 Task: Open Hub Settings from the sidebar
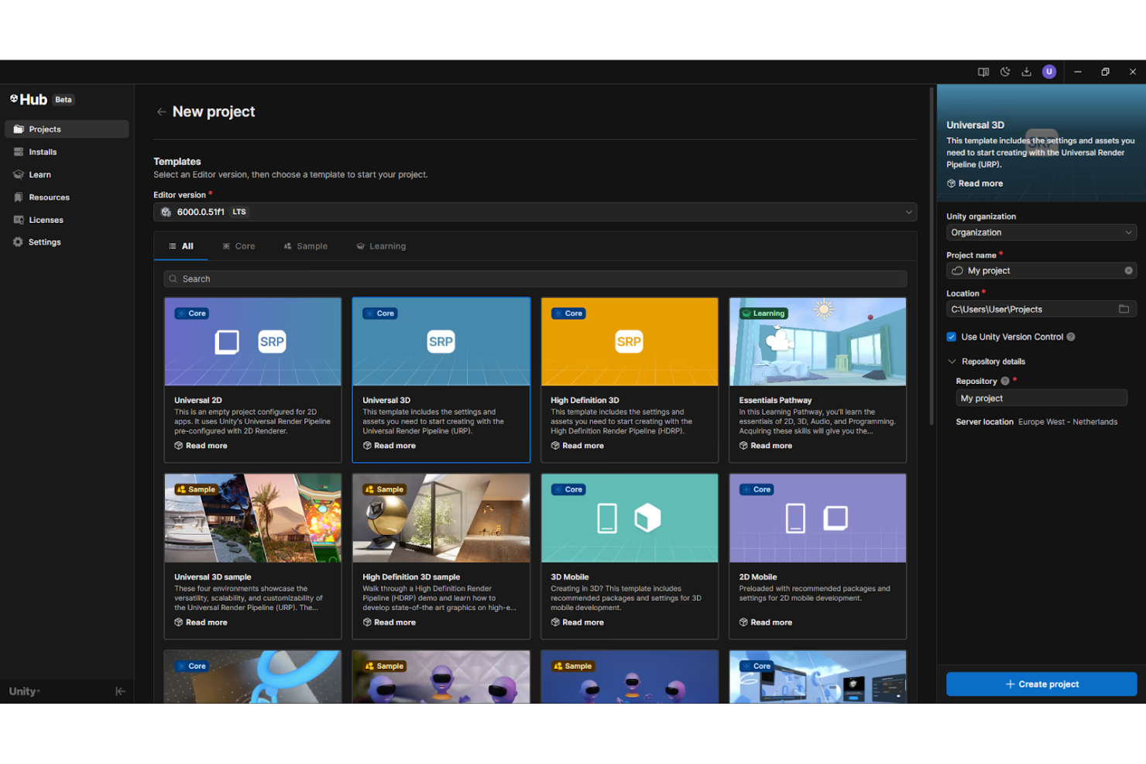pos(44,242)
